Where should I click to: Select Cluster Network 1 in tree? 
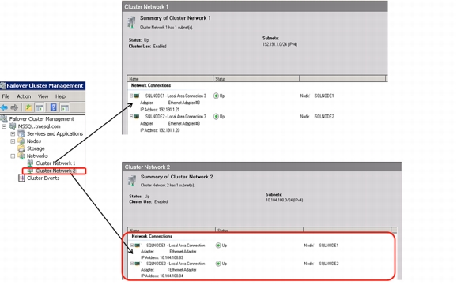(x=55, y=163)
